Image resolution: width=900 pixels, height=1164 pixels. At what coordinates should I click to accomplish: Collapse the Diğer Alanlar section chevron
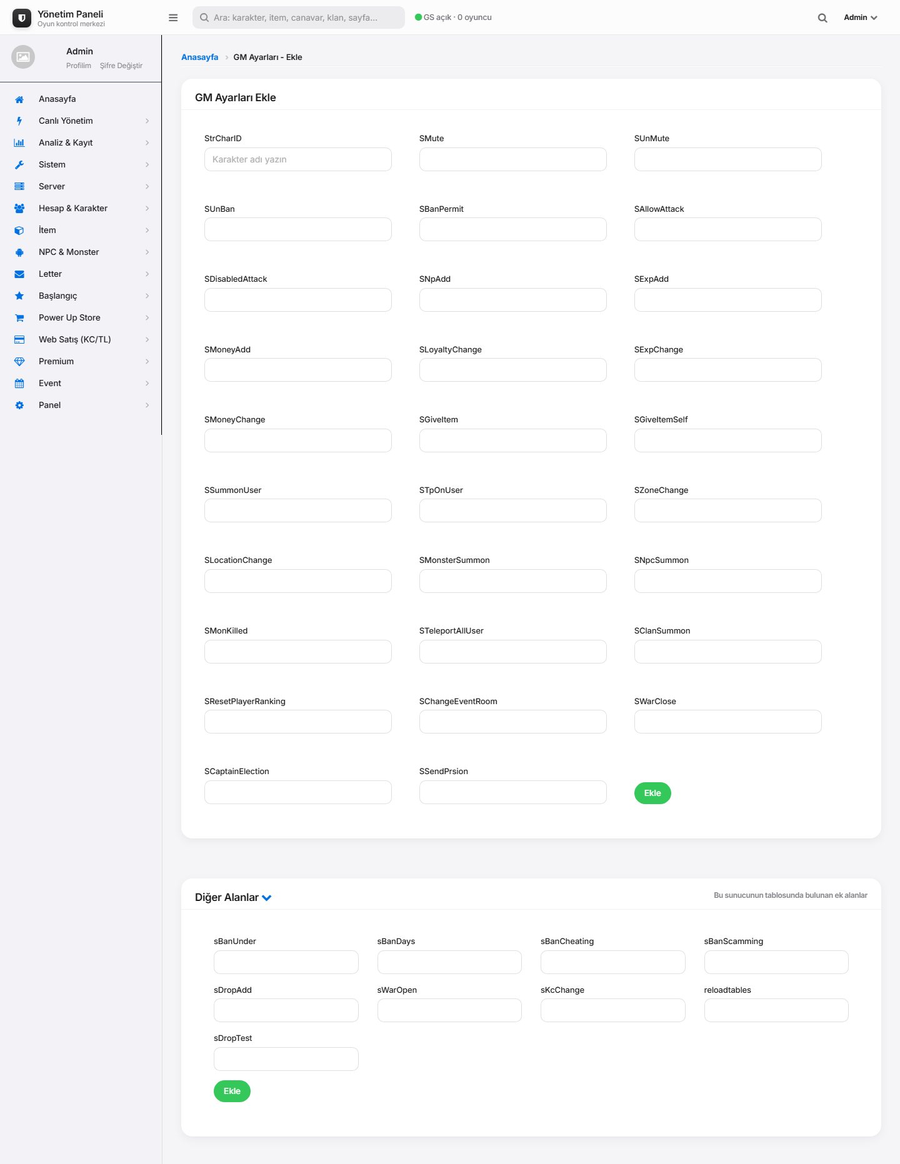point(267,898)
